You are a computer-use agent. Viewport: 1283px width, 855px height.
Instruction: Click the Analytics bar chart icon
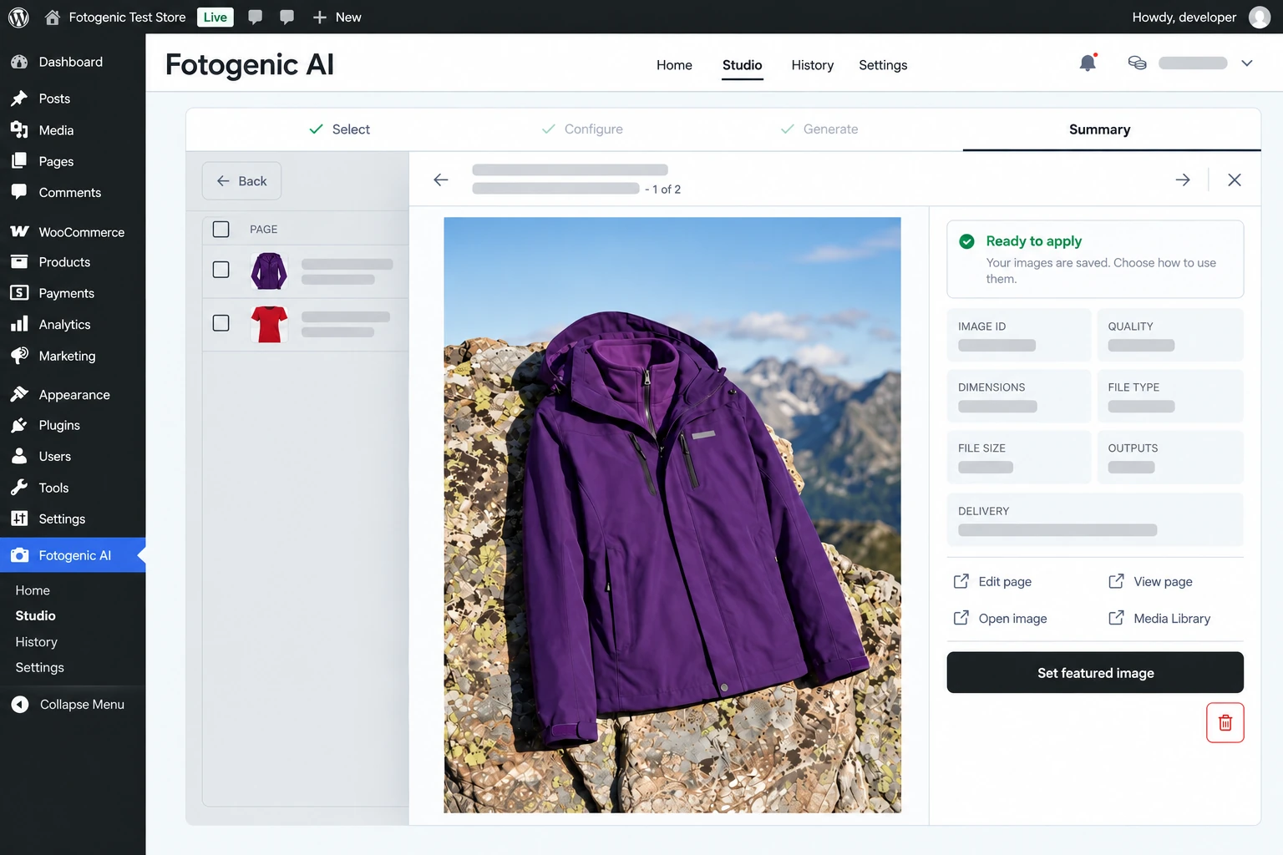[x=19, y=324]
